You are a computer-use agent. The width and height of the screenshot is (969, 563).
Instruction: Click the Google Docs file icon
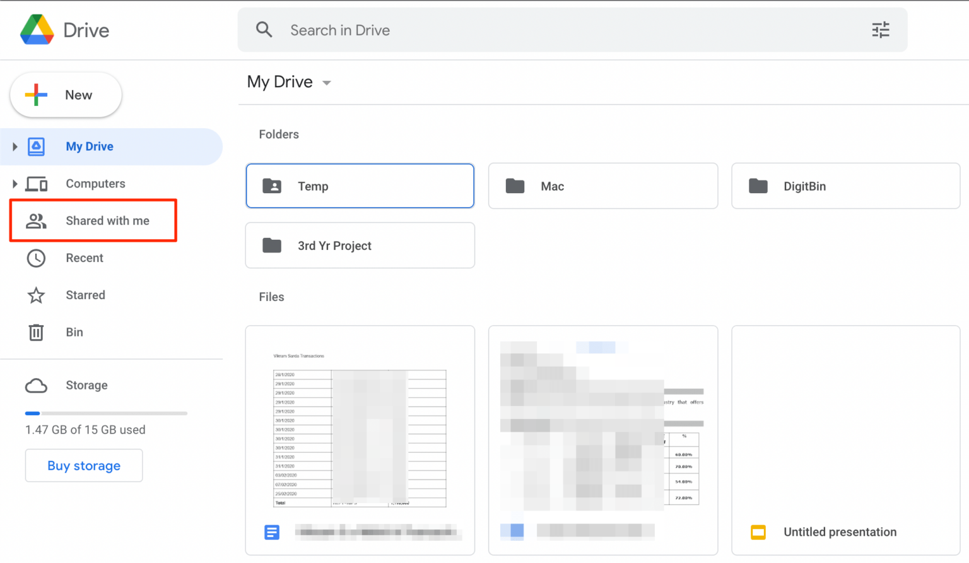[x=272, y=533]
